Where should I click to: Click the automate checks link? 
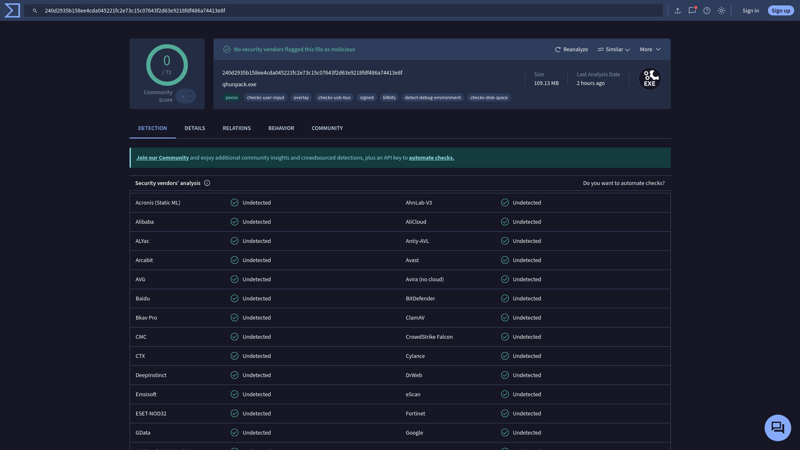[x=431, y=158]
